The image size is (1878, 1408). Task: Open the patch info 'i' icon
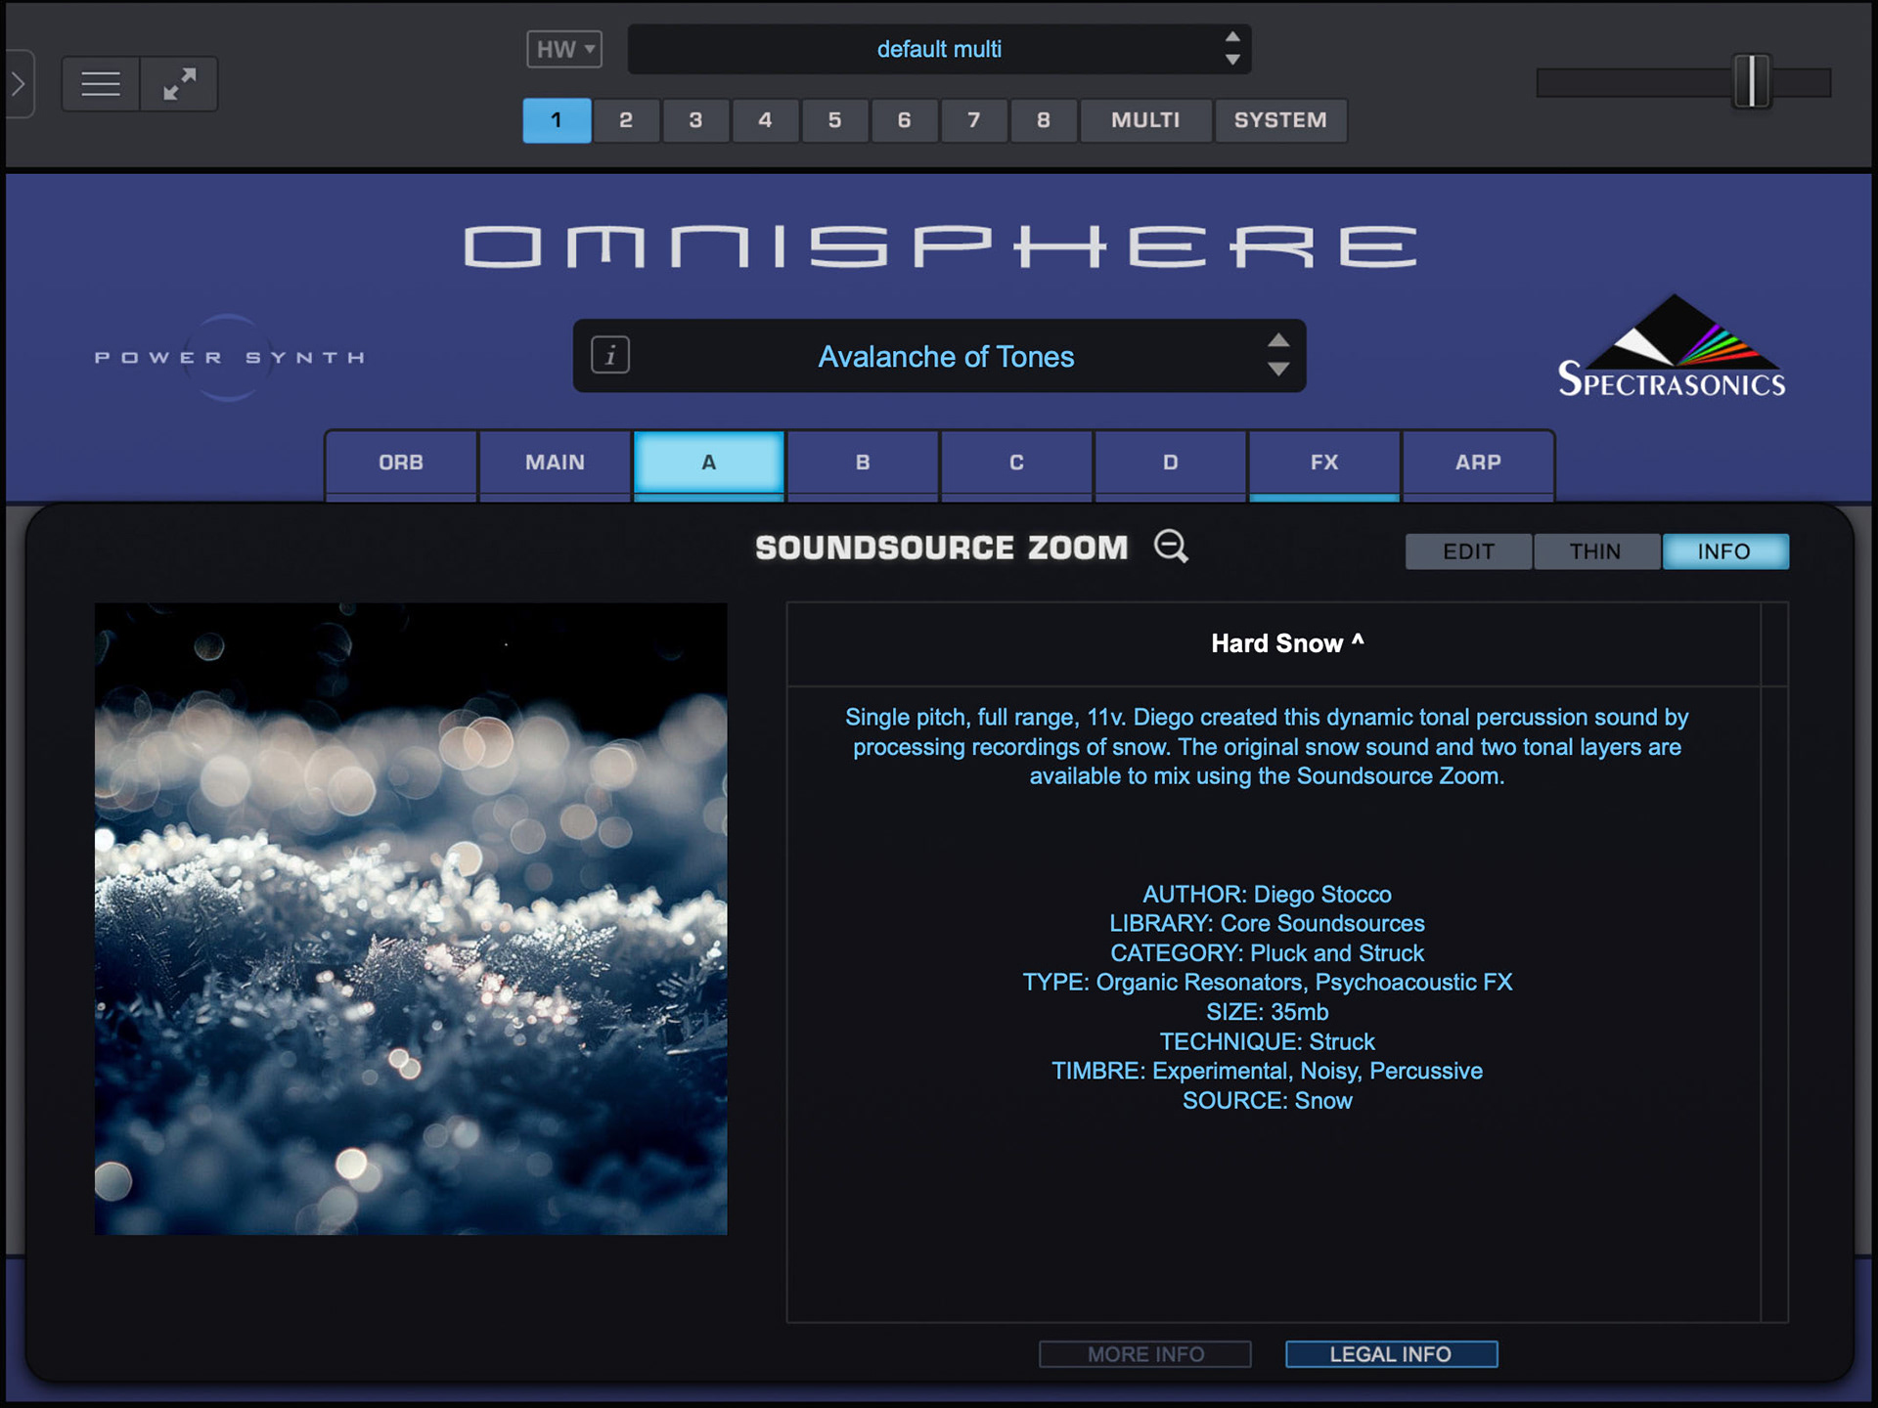tap(610, 355)
